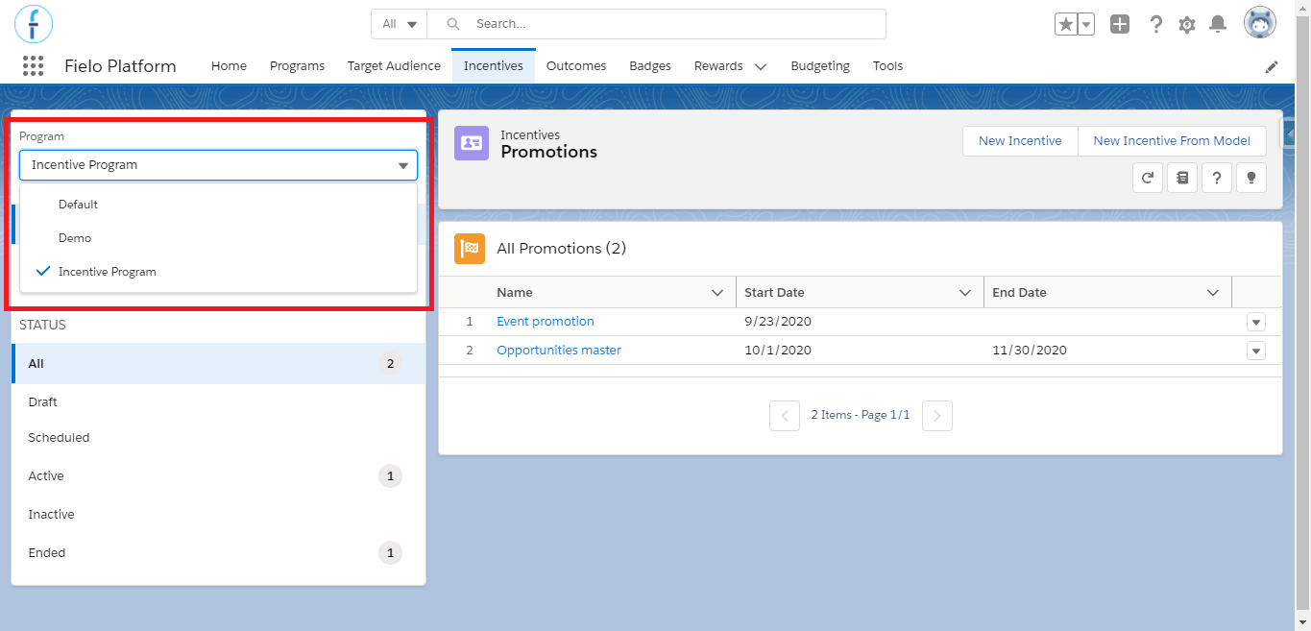The height and width of the screenshot is (631, 1311).
Task: Select the Incentives tab
Action: (494, 66)
